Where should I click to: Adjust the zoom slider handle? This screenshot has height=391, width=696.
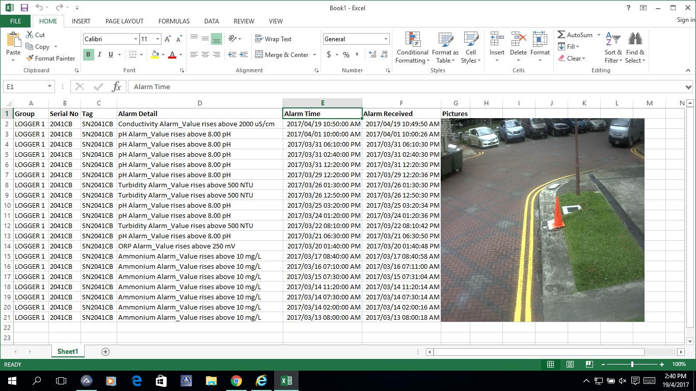point(632,365)
